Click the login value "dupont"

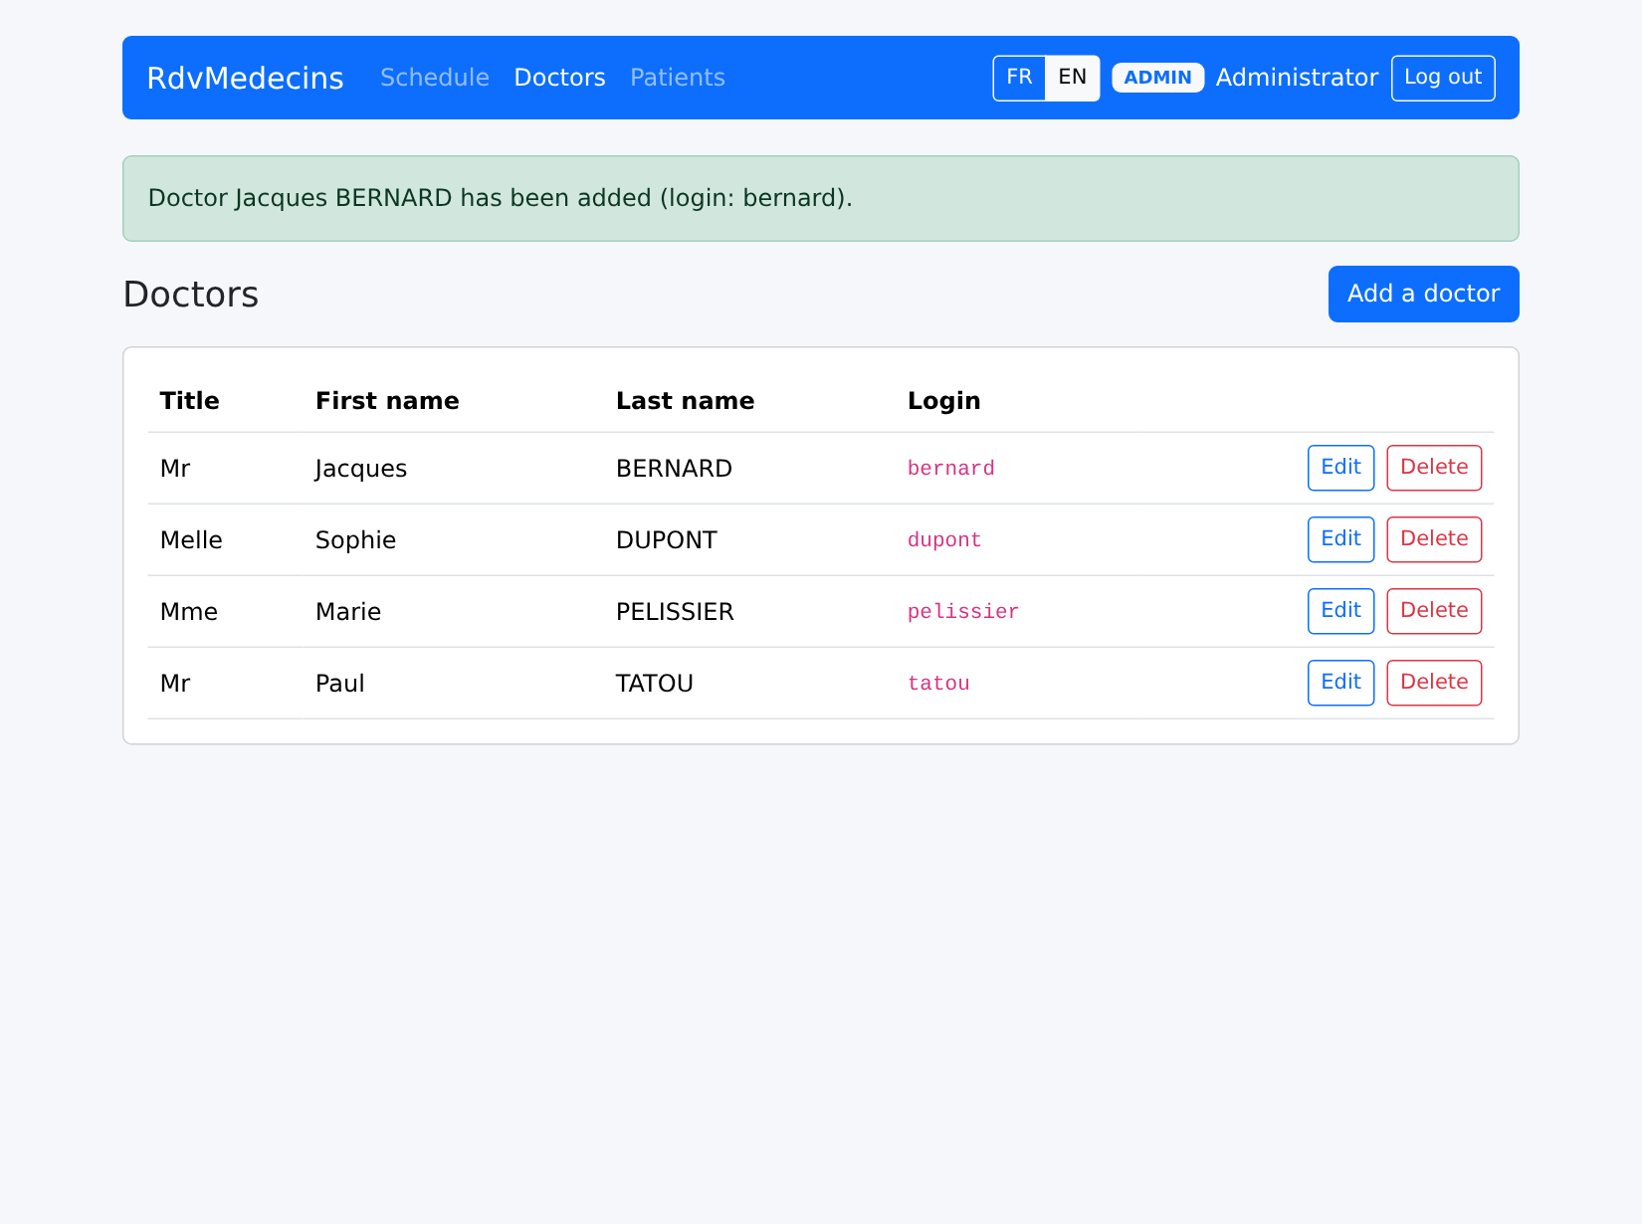(944, 540)
